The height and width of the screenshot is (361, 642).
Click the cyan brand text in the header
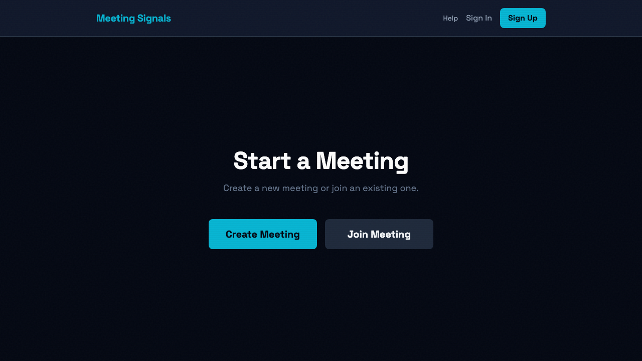[133, 18]
